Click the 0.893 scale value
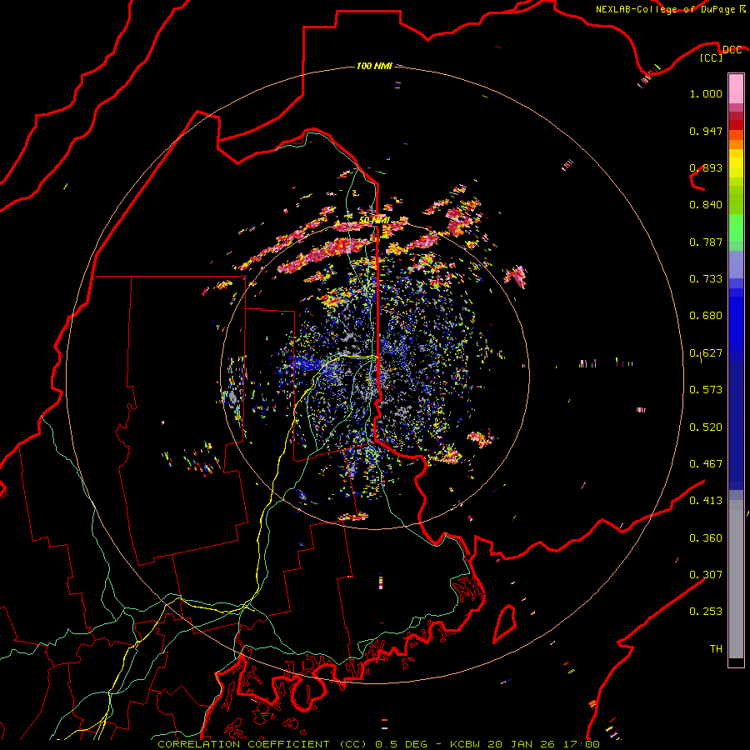Viewport: 750px width, 750px height. point(706,167)
